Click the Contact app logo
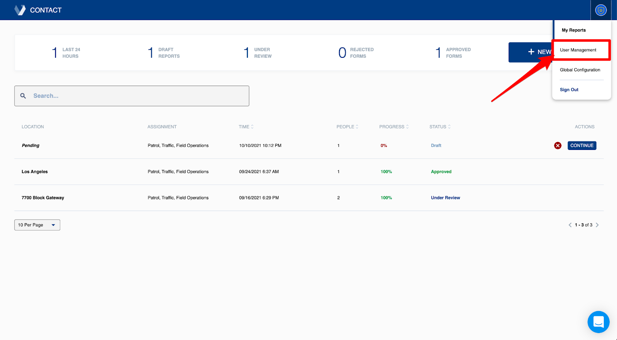Viewport: 617px width, 340px height. click(20, 10)
